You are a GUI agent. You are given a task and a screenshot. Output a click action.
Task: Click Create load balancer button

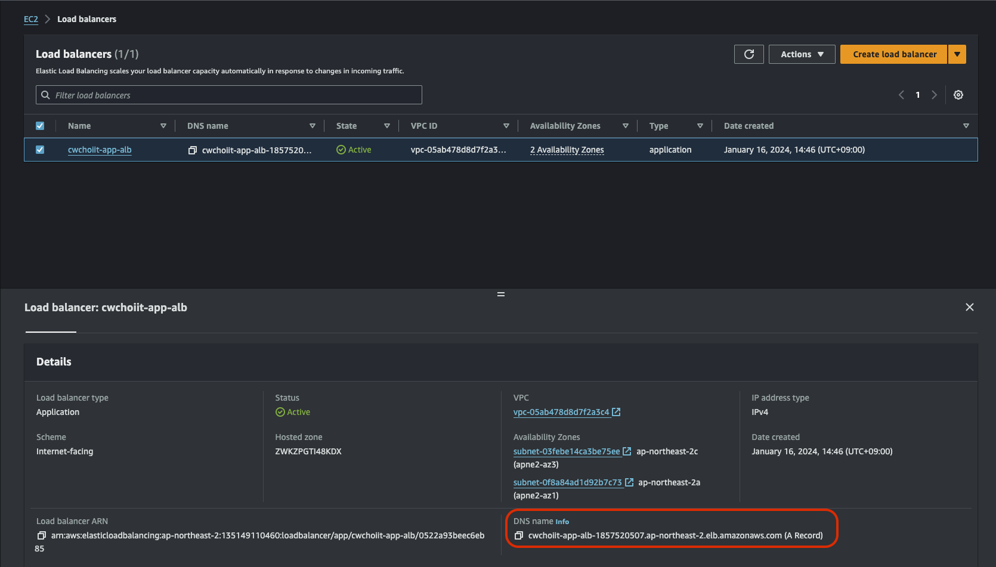(x=894, y=54)
